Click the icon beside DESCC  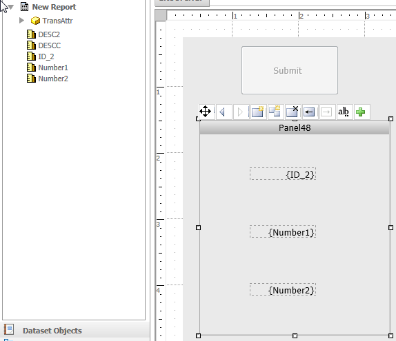coord(31,45)
